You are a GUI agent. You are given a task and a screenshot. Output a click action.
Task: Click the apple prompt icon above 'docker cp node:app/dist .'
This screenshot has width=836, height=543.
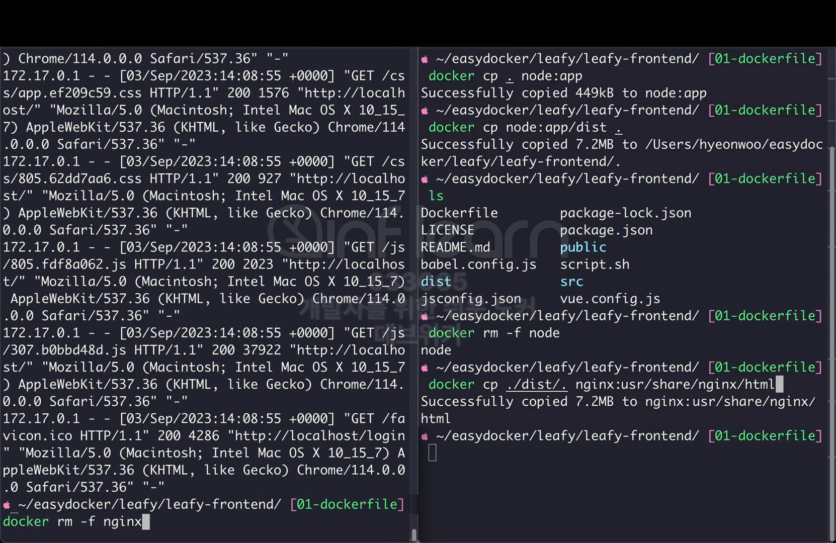[425, 111]
